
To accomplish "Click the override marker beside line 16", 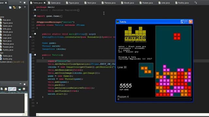I will pyautogui.click(x=30, y=37).
